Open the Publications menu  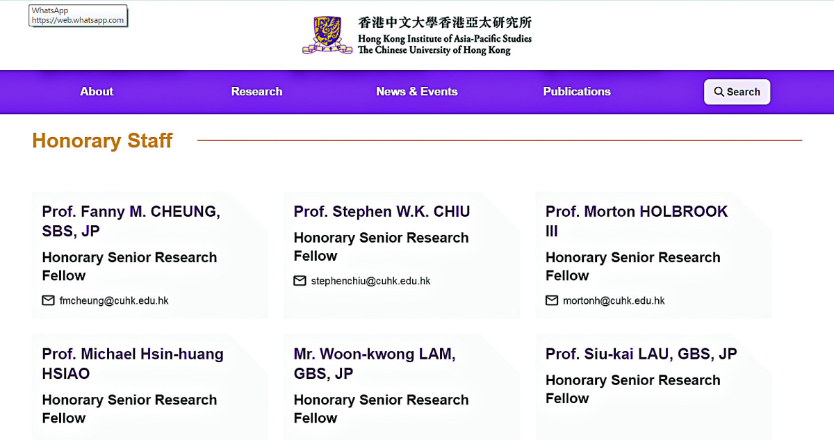click(x=577, y=92)
